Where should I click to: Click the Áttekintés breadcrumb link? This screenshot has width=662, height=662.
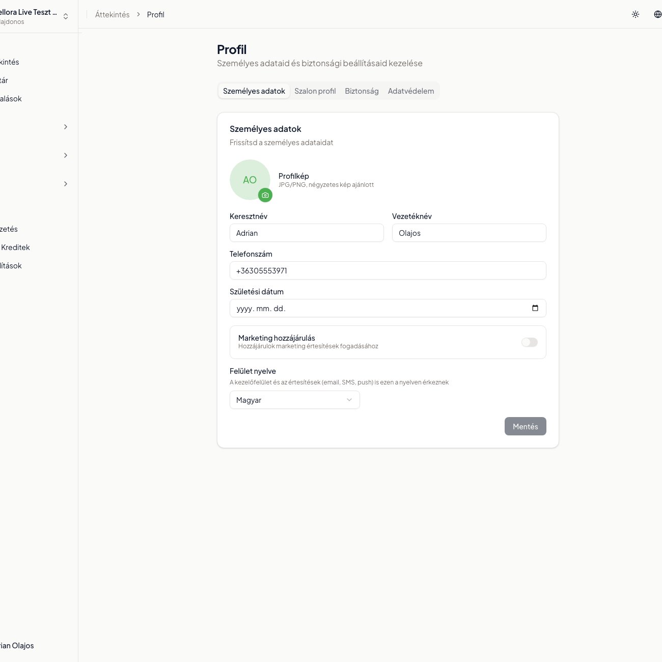(112, 15)
